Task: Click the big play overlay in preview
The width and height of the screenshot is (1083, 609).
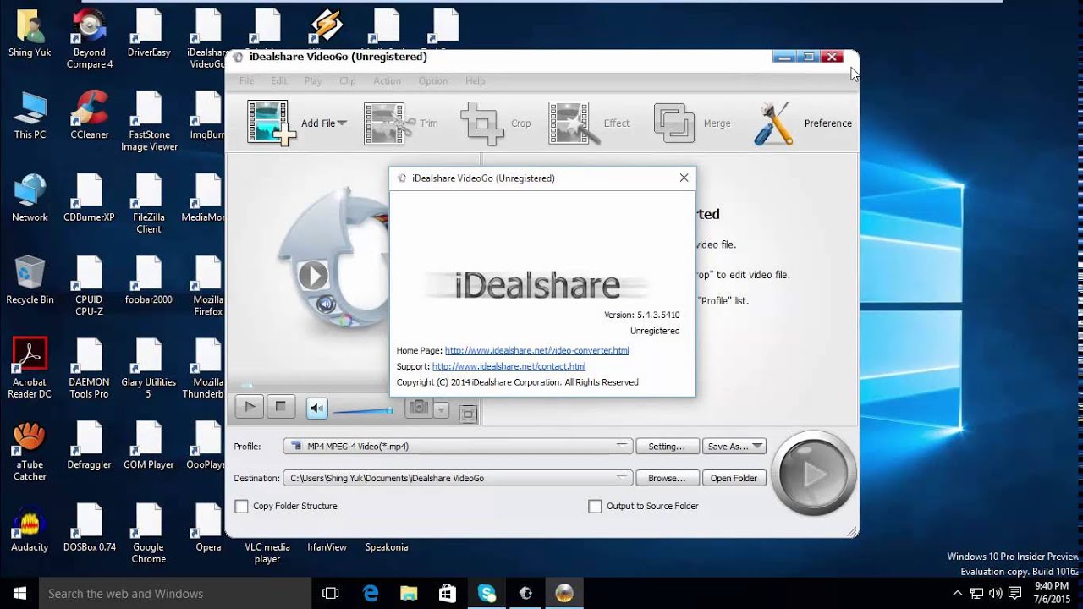Action: 313,275
